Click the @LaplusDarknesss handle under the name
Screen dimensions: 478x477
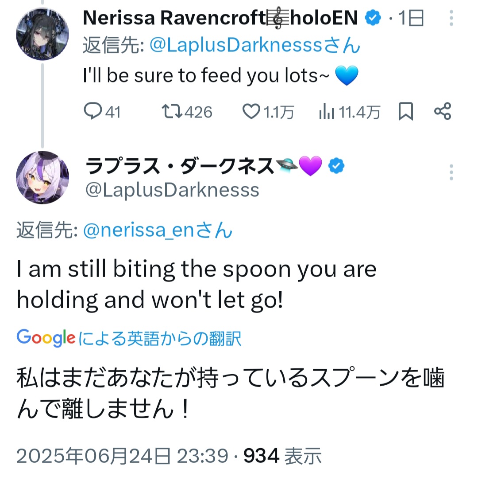(172, 190)
